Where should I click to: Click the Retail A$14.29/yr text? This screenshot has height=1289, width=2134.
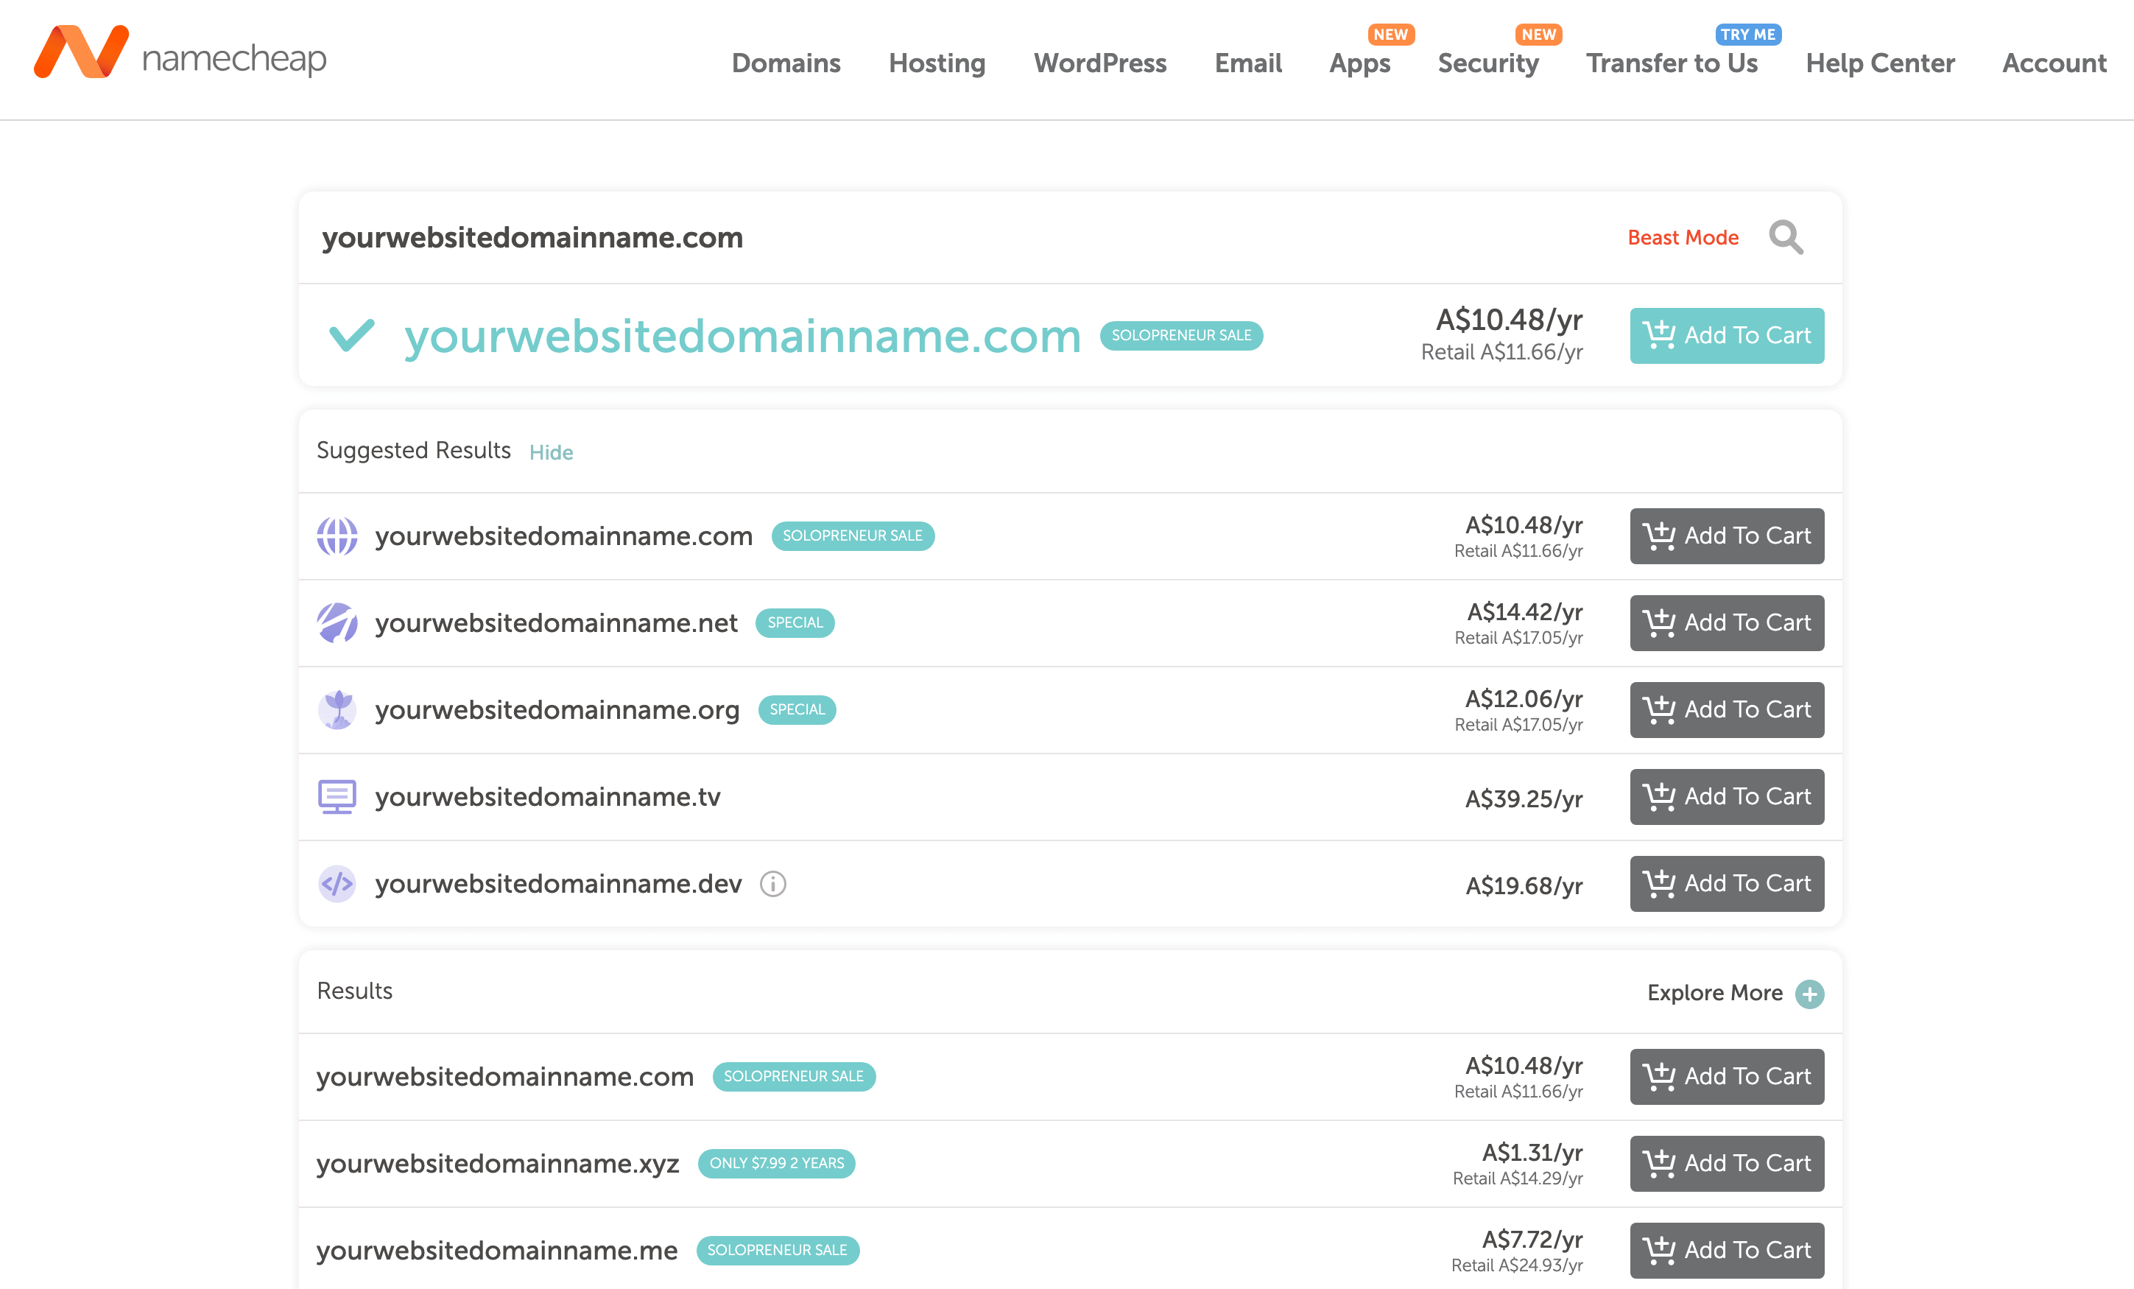(1518, 1179)
